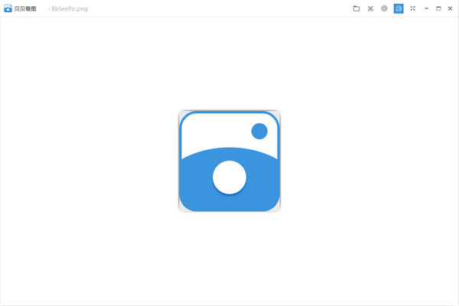The image size is (459, 306).
Task: Open settings via the hexagon gear icon
Action: tap(384, 8)
